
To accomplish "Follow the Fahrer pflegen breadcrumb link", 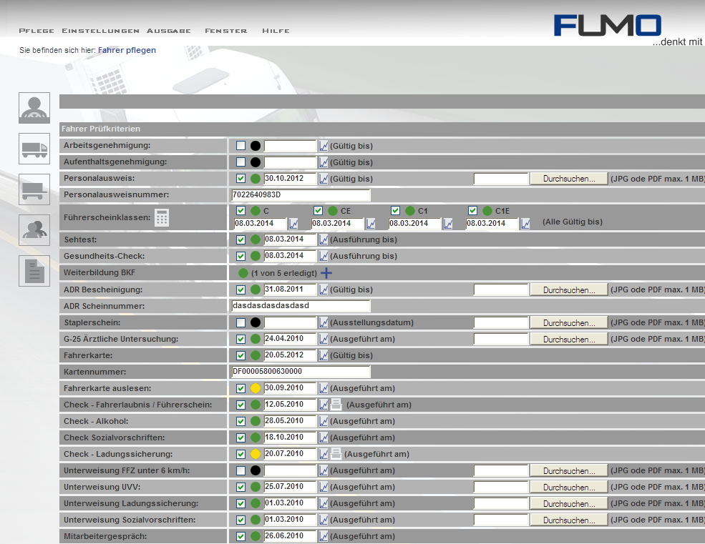I will click(x=127, y=50).
